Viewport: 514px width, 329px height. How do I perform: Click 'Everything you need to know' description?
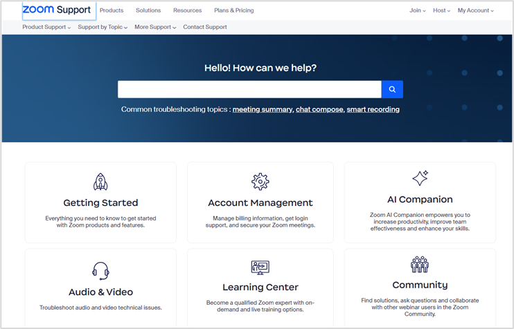pyautogui.click(x=100, y=222)
